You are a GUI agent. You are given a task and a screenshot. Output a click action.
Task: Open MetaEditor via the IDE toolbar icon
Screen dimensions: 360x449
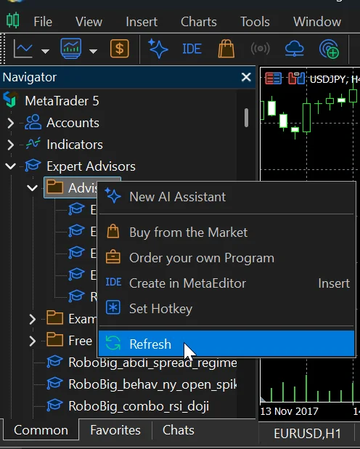pyautogui.click(x=192, y=49)
